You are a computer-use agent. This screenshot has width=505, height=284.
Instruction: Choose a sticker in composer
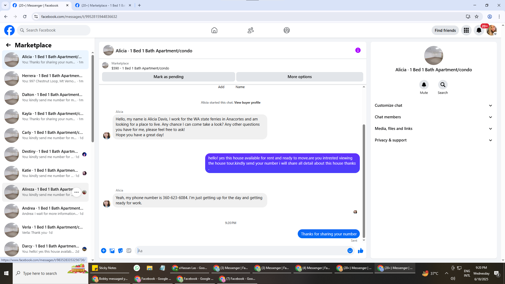click(120, 251)
